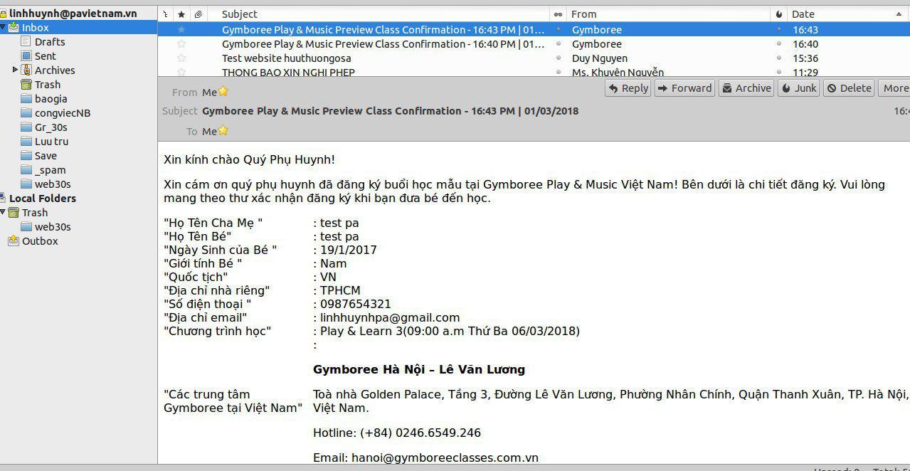Click the phone number 0987654321

(356, 304)
